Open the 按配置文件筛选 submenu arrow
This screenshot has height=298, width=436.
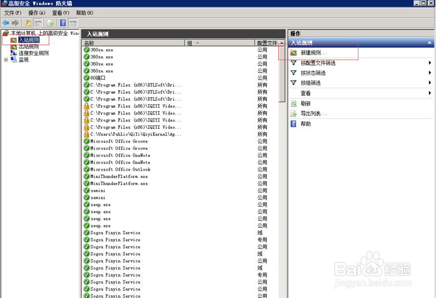430,63
